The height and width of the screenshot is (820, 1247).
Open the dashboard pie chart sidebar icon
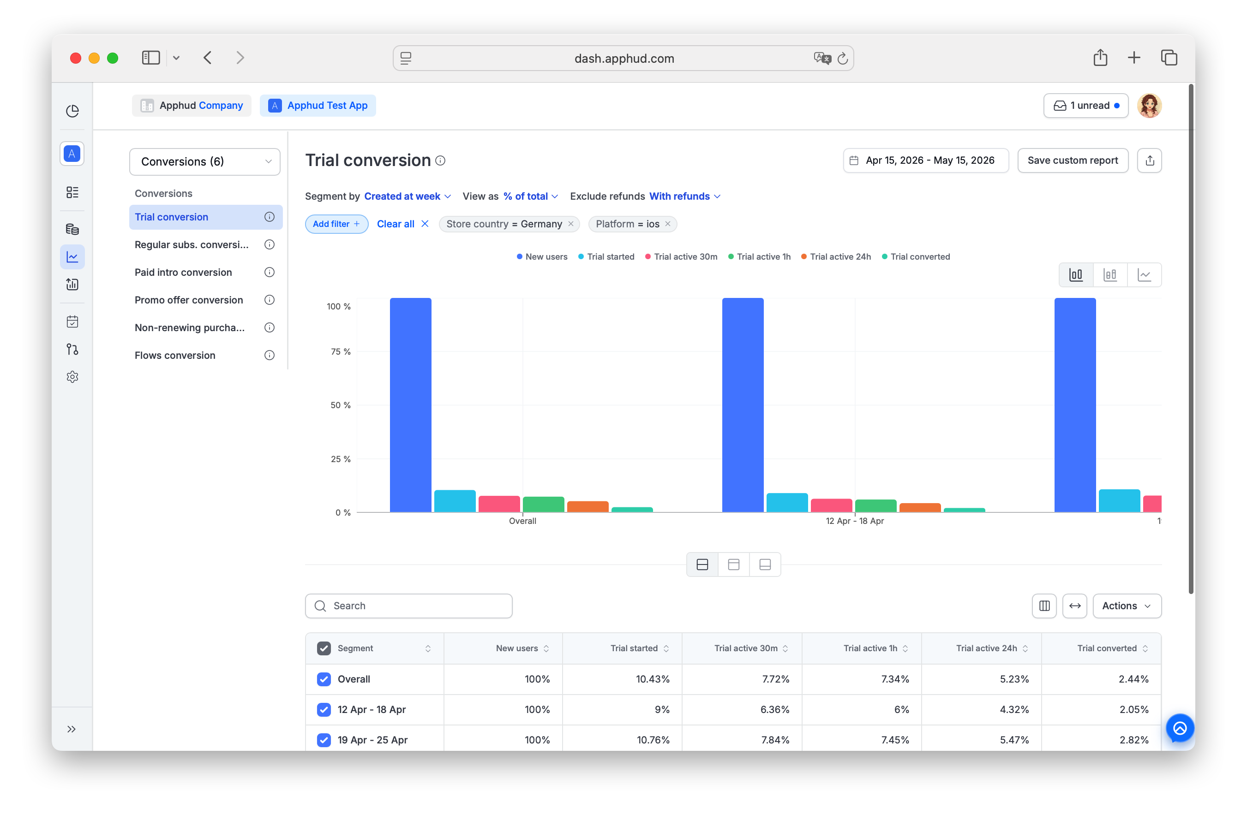click(x=72, y=111)
